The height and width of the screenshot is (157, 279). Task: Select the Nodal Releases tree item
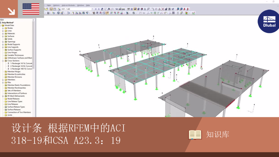point(13,99)
